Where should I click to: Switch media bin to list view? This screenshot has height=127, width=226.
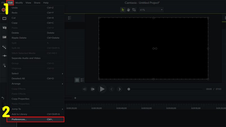pos(82,80)
